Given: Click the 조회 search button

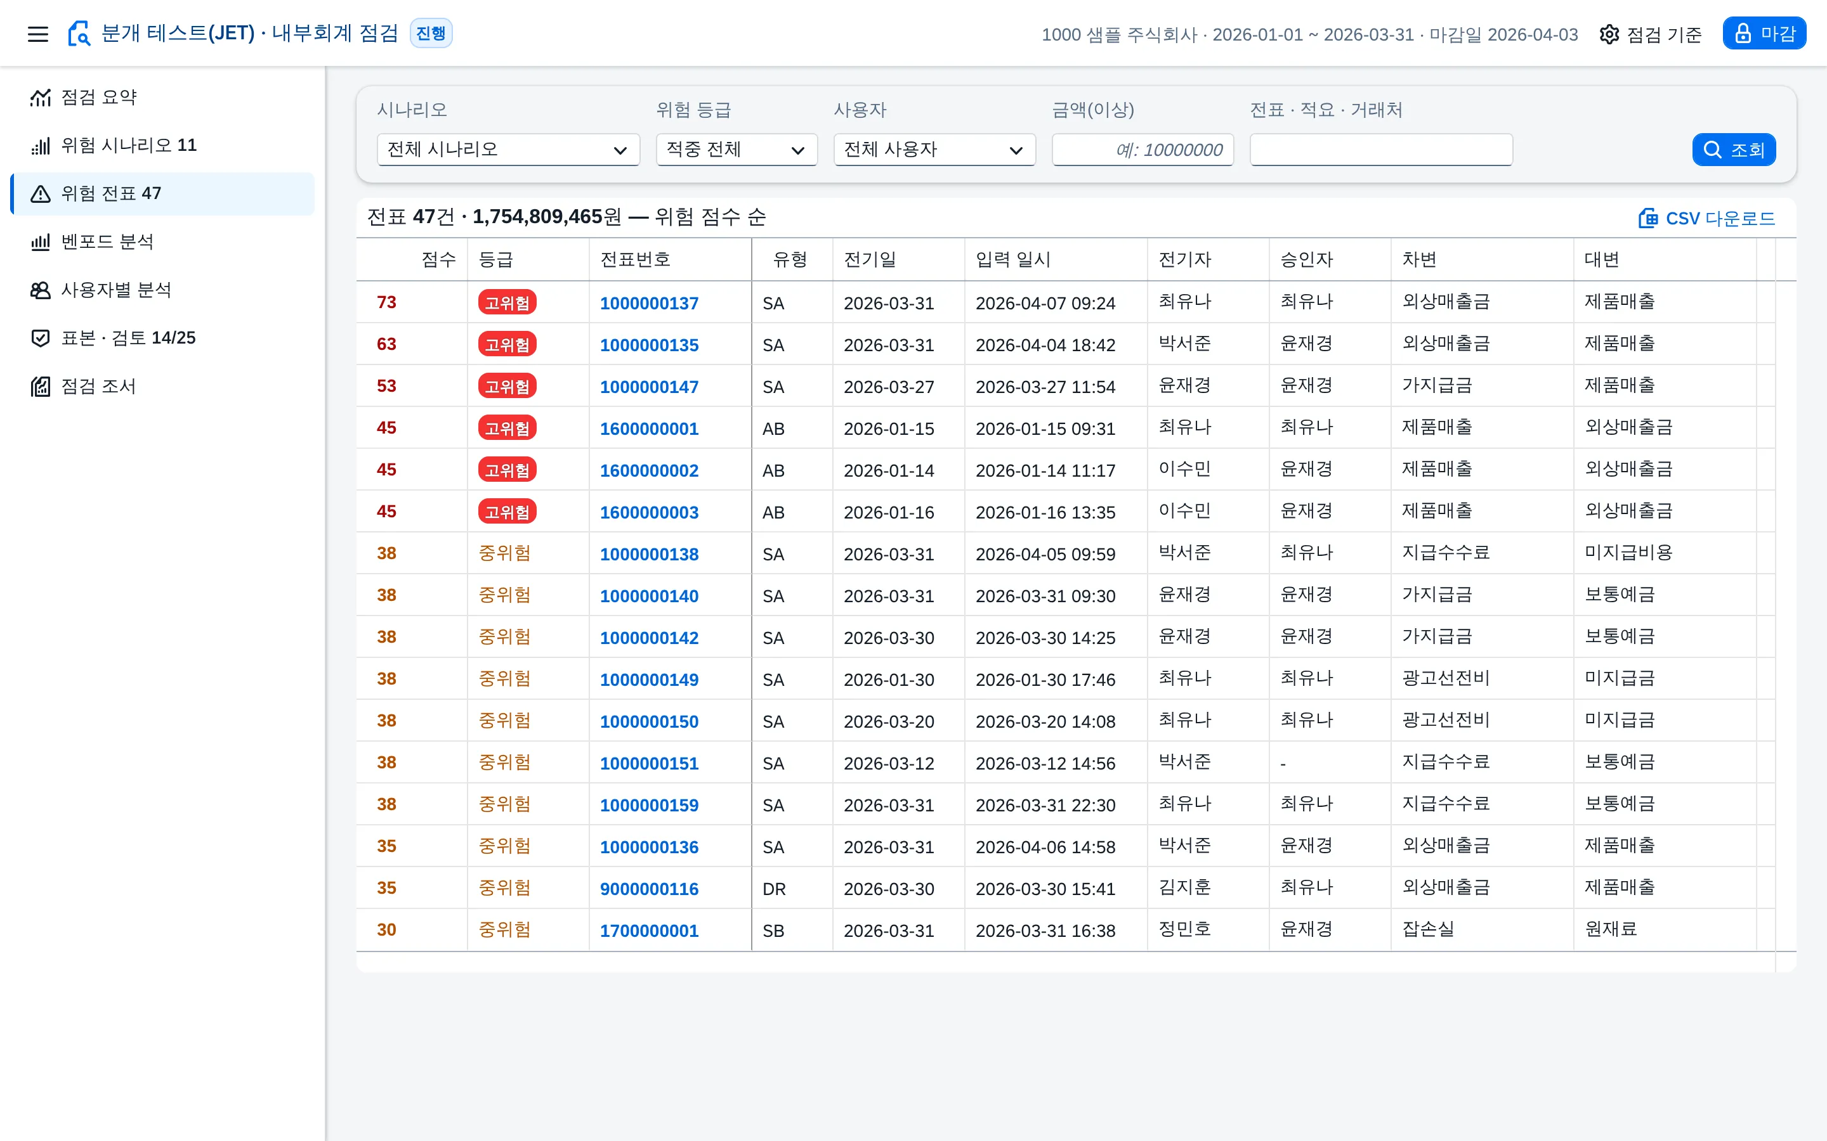Looking at the screenshot, I should pyautogui.click(x=1733, y=150).
